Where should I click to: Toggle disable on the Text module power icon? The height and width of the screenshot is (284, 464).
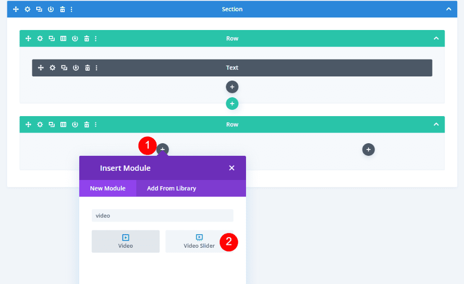[76, 68]
